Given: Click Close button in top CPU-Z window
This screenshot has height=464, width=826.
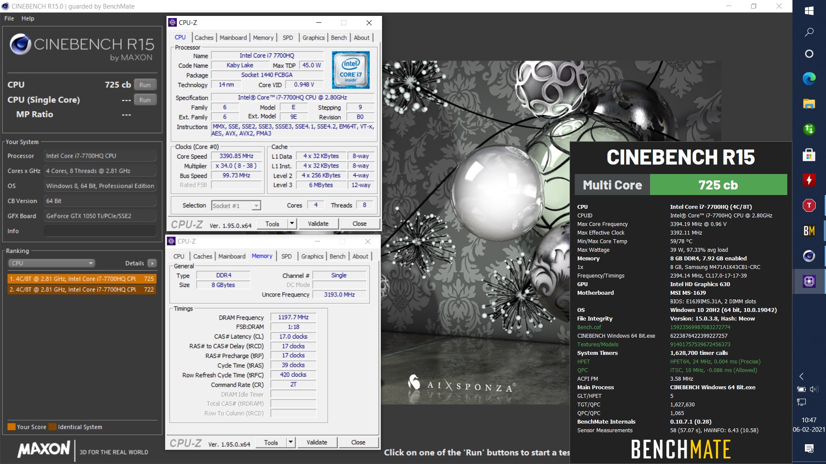Looking at the screenshot, I should (360, 224).
